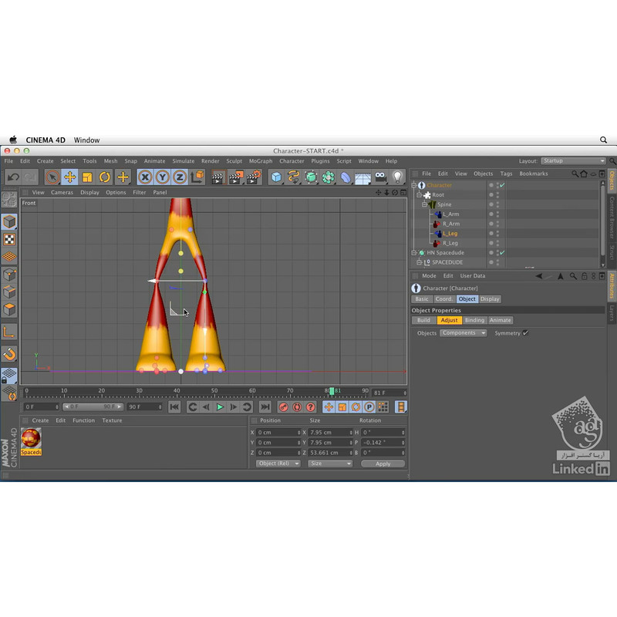This screenshot has width=617, height=617.
Task: Add a Cube primitive object
Action: (x=277, y=177)
